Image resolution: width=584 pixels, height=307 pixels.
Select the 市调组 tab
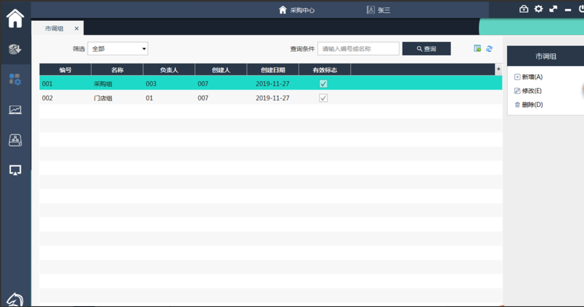click(54, 29)
